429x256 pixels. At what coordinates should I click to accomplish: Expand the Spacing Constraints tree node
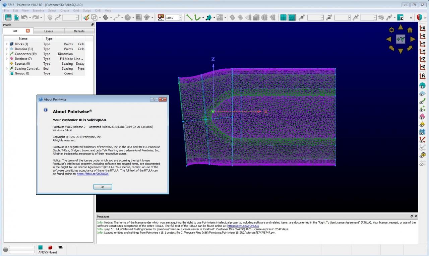tap(7, 68)
